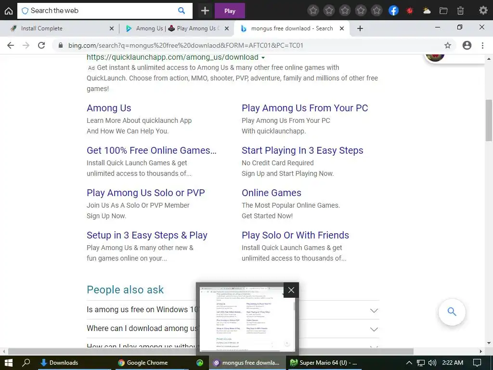This screenshot has height=370, width=493.
Task: Open the second star bookmark slot
Action: 329,11
